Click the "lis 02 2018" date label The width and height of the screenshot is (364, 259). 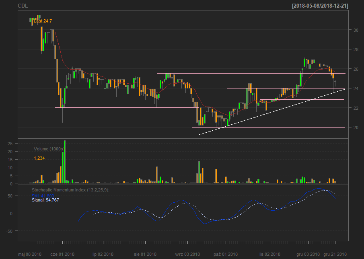point(270,254)
